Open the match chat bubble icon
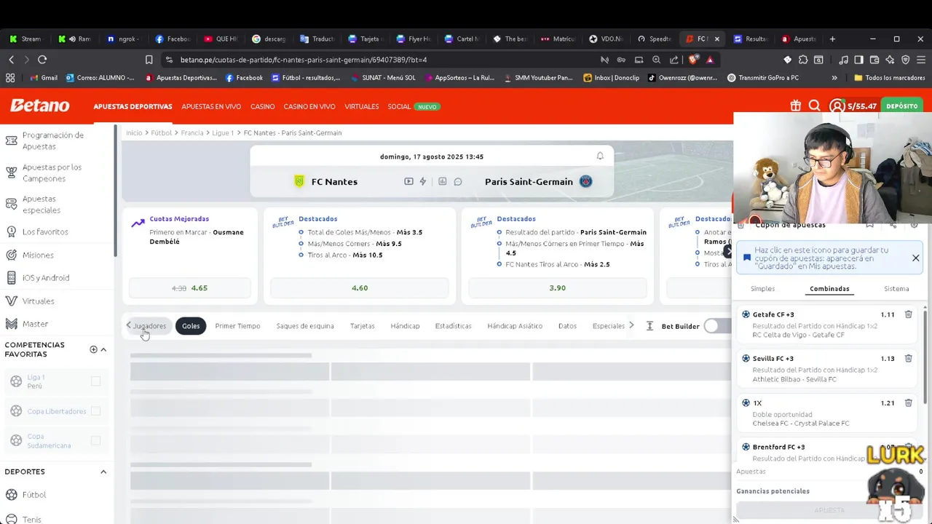The width and height of the screenshot is (932, 524). 458,181
